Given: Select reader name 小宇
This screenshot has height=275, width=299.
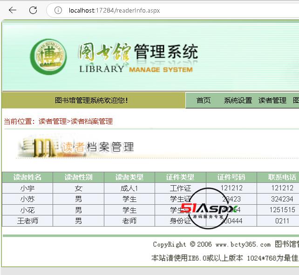Looking at the screenshot, I should pos(27,188).
